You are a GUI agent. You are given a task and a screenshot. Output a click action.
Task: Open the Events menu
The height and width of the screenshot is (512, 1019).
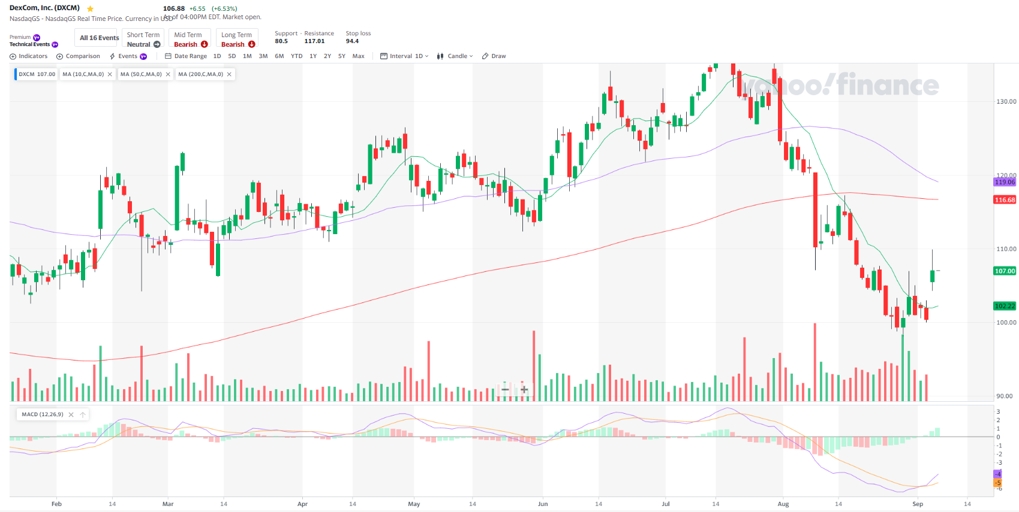point(128,56)
